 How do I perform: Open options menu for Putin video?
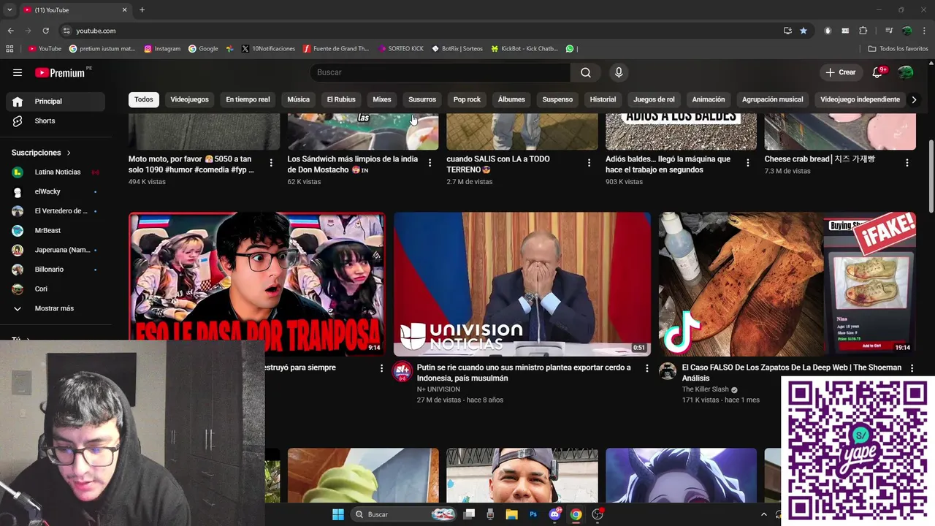click(646, 368)
